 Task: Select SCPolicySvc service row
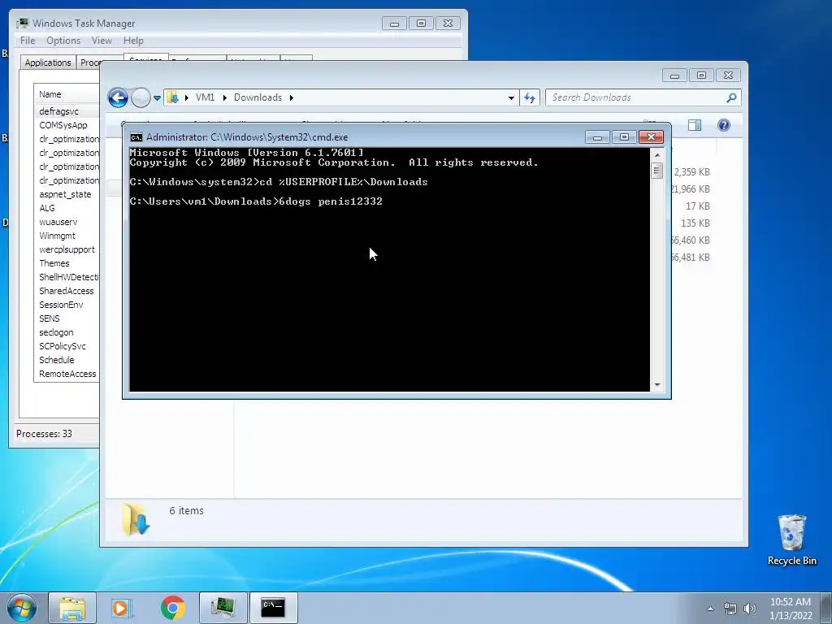pos(67,346)
